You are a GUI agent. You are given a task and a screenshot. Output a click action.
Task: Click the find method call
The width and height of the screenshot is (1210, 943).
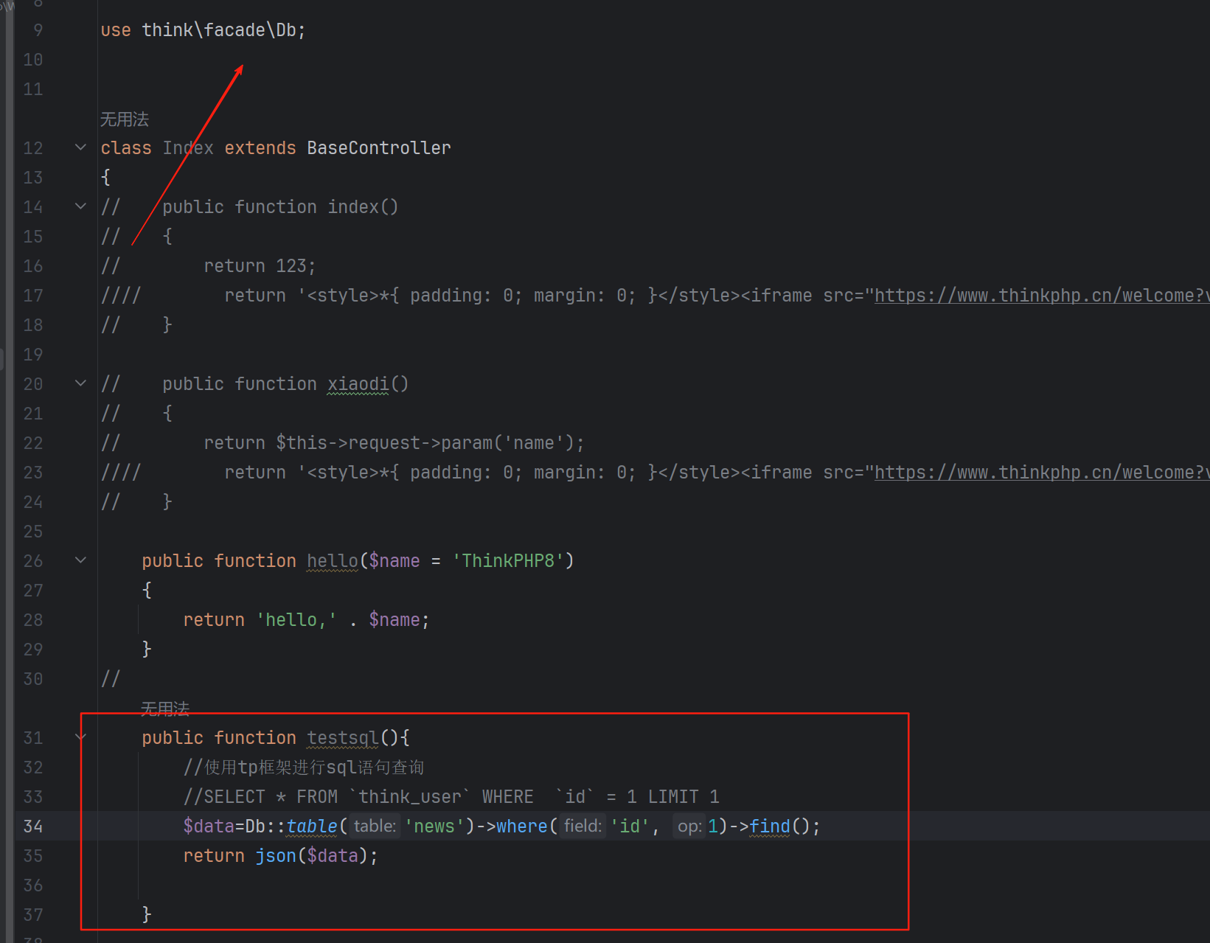click(770, 827)
